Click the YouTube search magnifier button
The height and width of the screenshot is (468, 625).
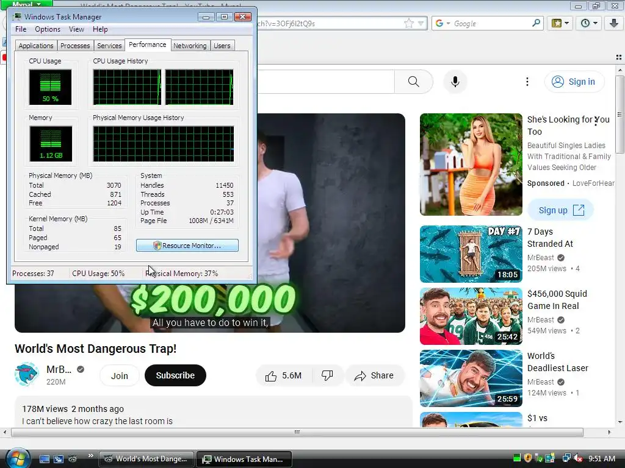pyautogui.click(x=414, y=82)
